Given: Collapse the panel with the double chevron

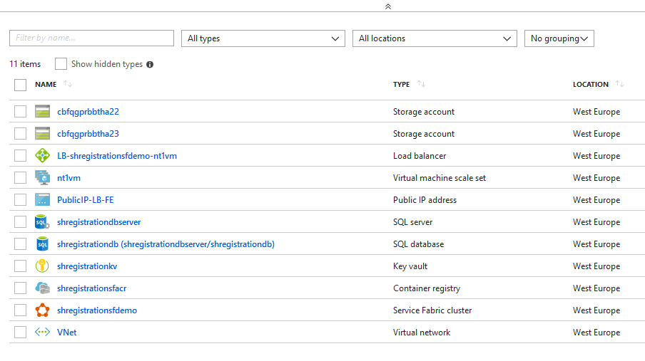Looking at the screenshot, I should pos(388,6).
